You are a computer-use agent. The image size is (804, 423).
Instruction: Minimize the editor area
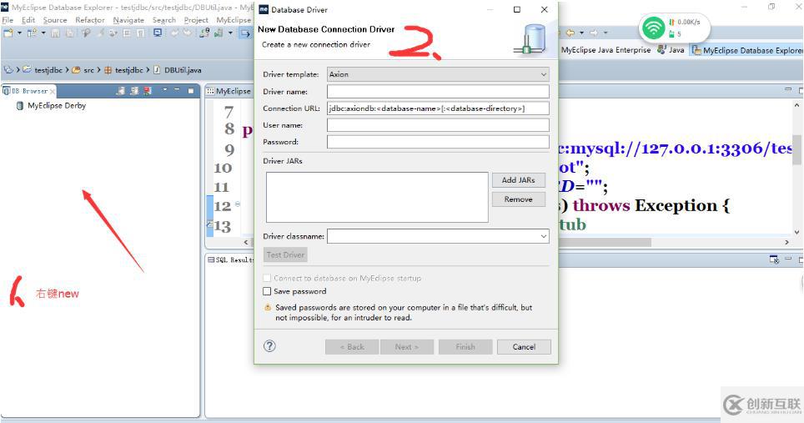(788, 89)
